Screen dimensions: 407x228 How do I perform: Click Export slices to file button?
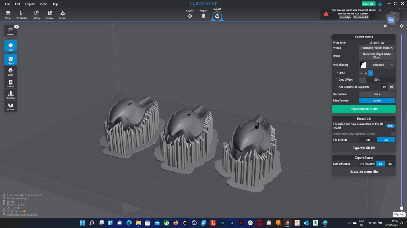364,109
